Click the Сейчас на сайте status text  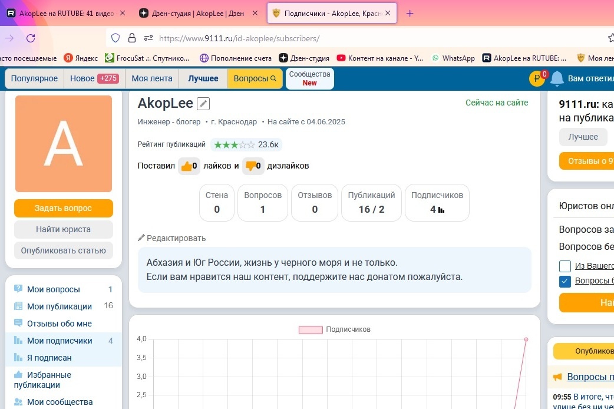497,103
